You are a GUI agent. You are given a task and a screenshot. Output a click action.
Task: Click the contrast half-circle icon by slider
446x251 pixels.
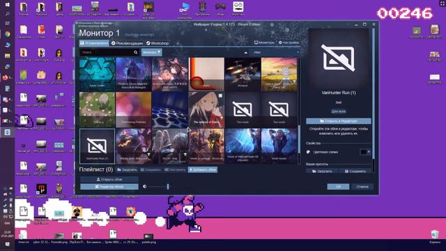point(145,187)
